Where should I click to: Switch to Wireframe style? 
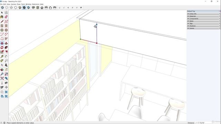pyautogui.click(x=11, y=8)
